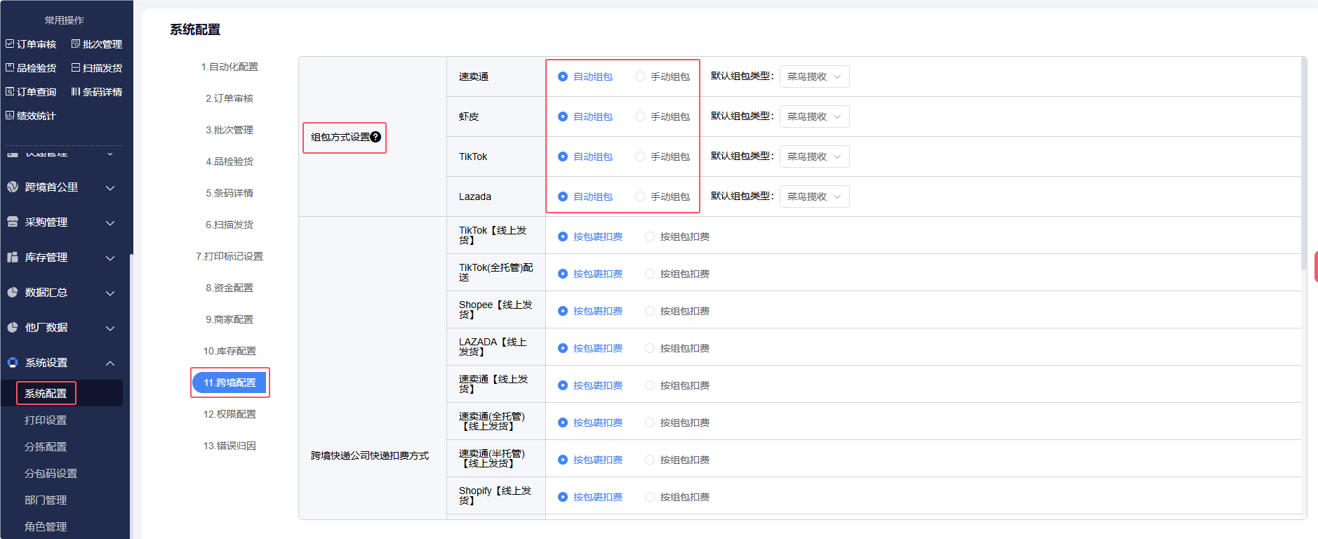
Task: Switch to 12.权限配置 settings tab
Action: click(229, 414)
